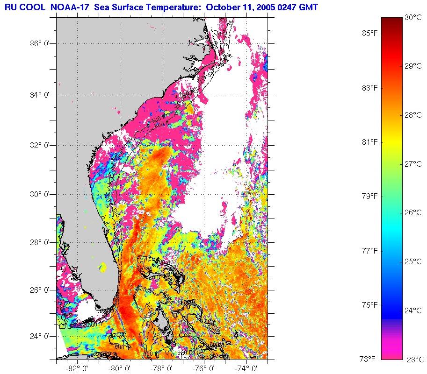The image size is (427, 374).
Task: Click the dark red top of the colorbar
Action: pos(391,22)
